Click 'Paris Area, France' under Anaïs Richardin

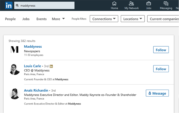[x=34, y=98]
